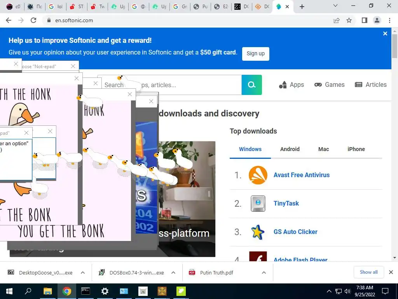Click the Adobe Flash Player icon

tap(258, 257)
